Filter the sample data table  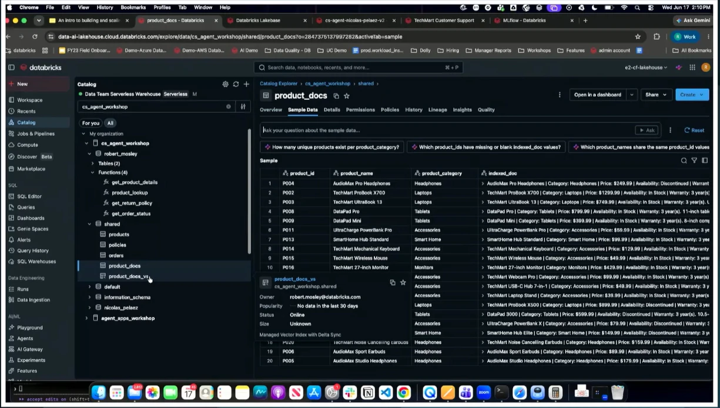[694, 160]
